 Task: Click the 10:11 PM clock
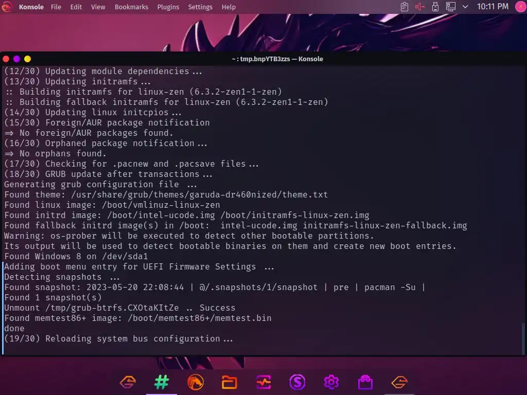tap(493, 6)
